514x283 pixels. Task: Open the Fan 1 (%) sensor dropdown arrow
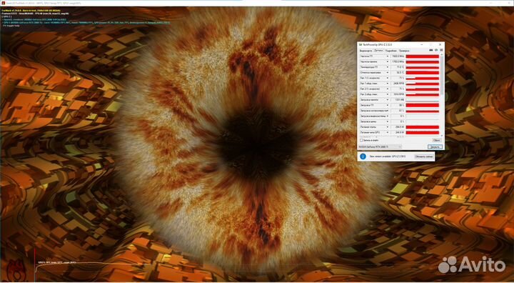[x=388, y=78]
